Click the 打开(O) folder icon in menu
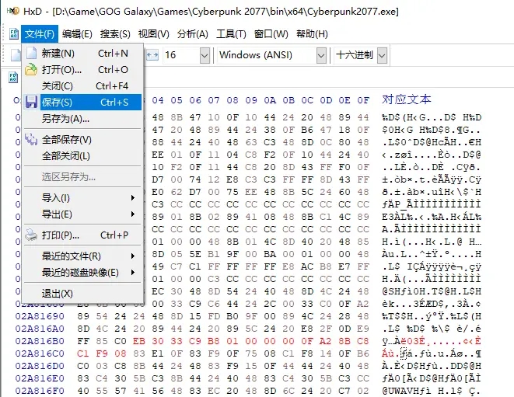Viewport: 514px width, 397px height. [31, 69]
